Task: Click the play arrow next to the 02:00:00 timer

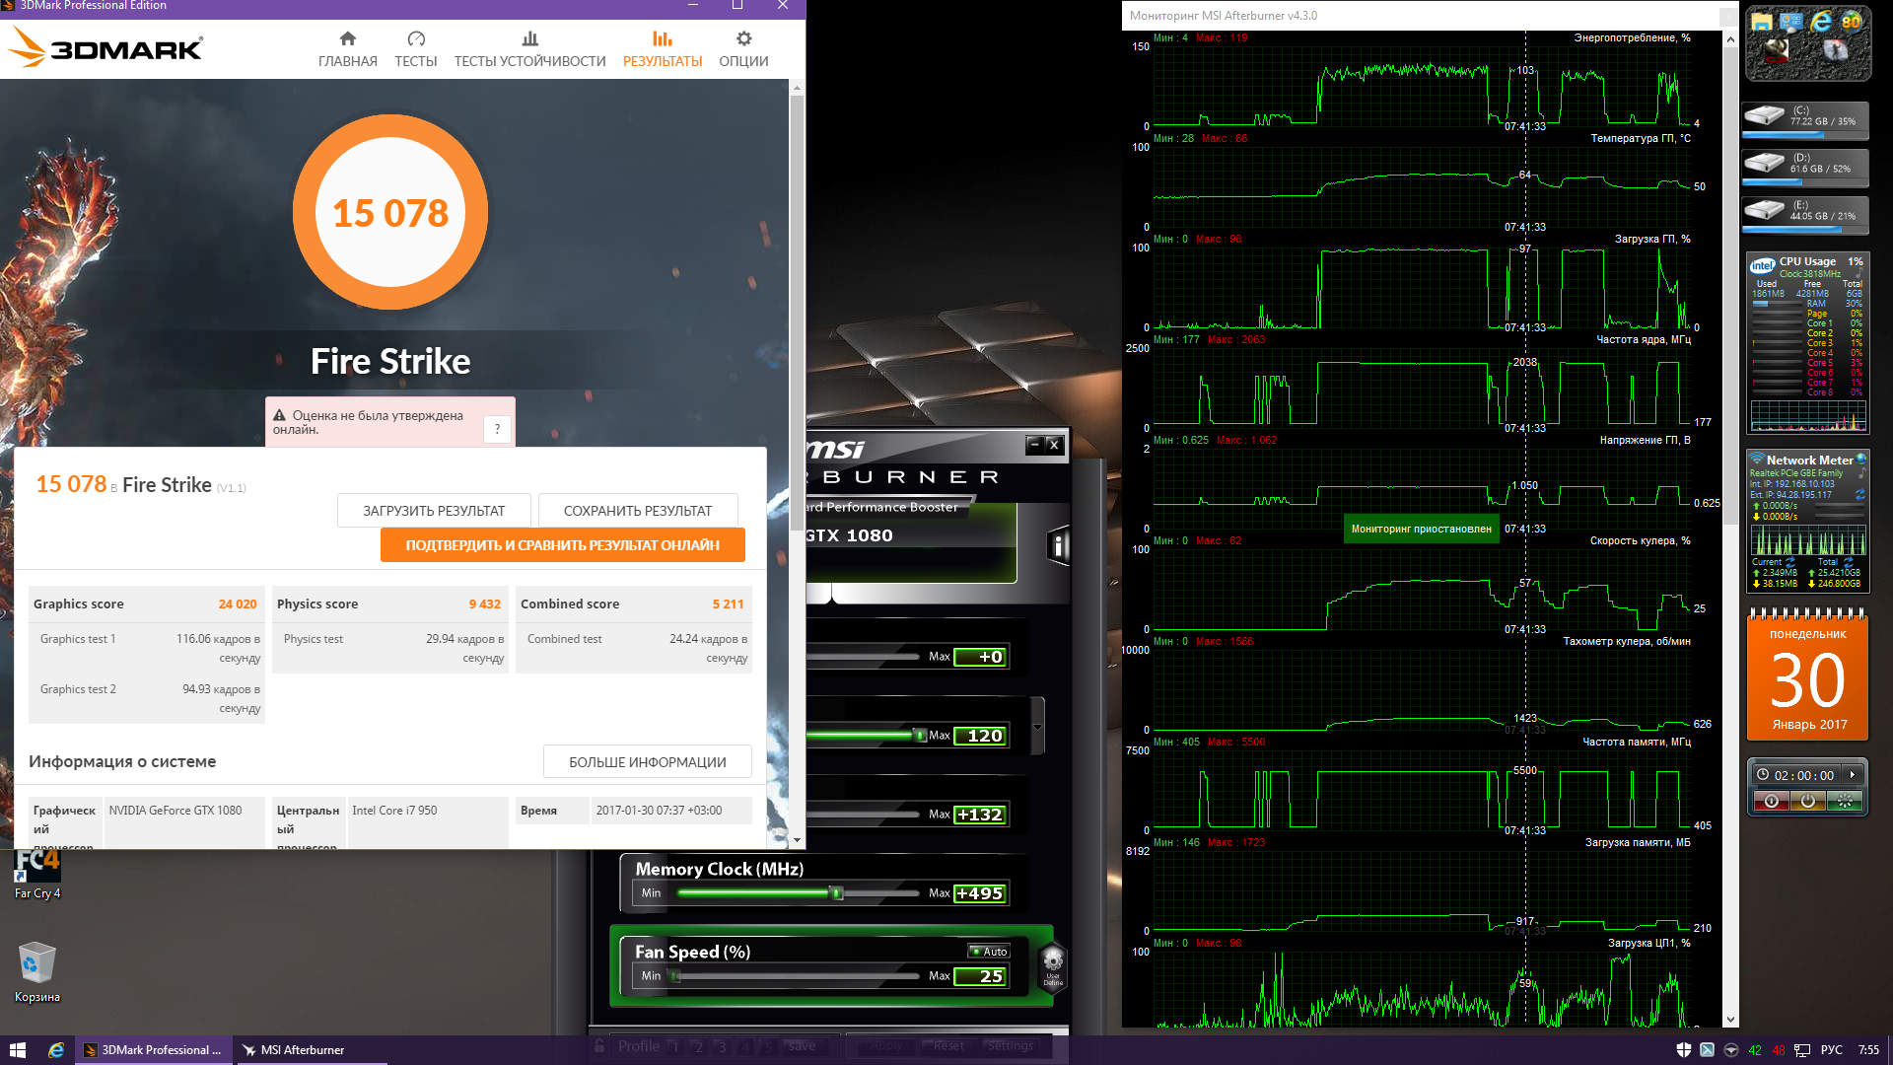Action: [x=1853, y=775]
